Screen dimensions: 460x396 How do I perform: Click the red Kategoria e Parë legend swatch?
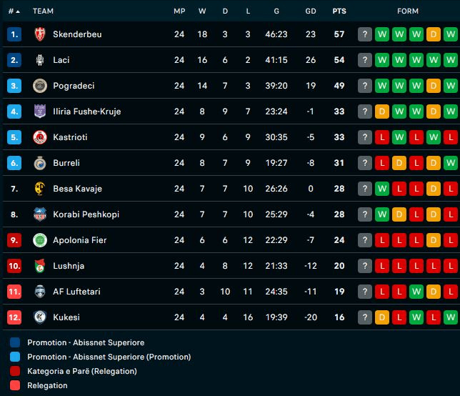coord(16,371)
